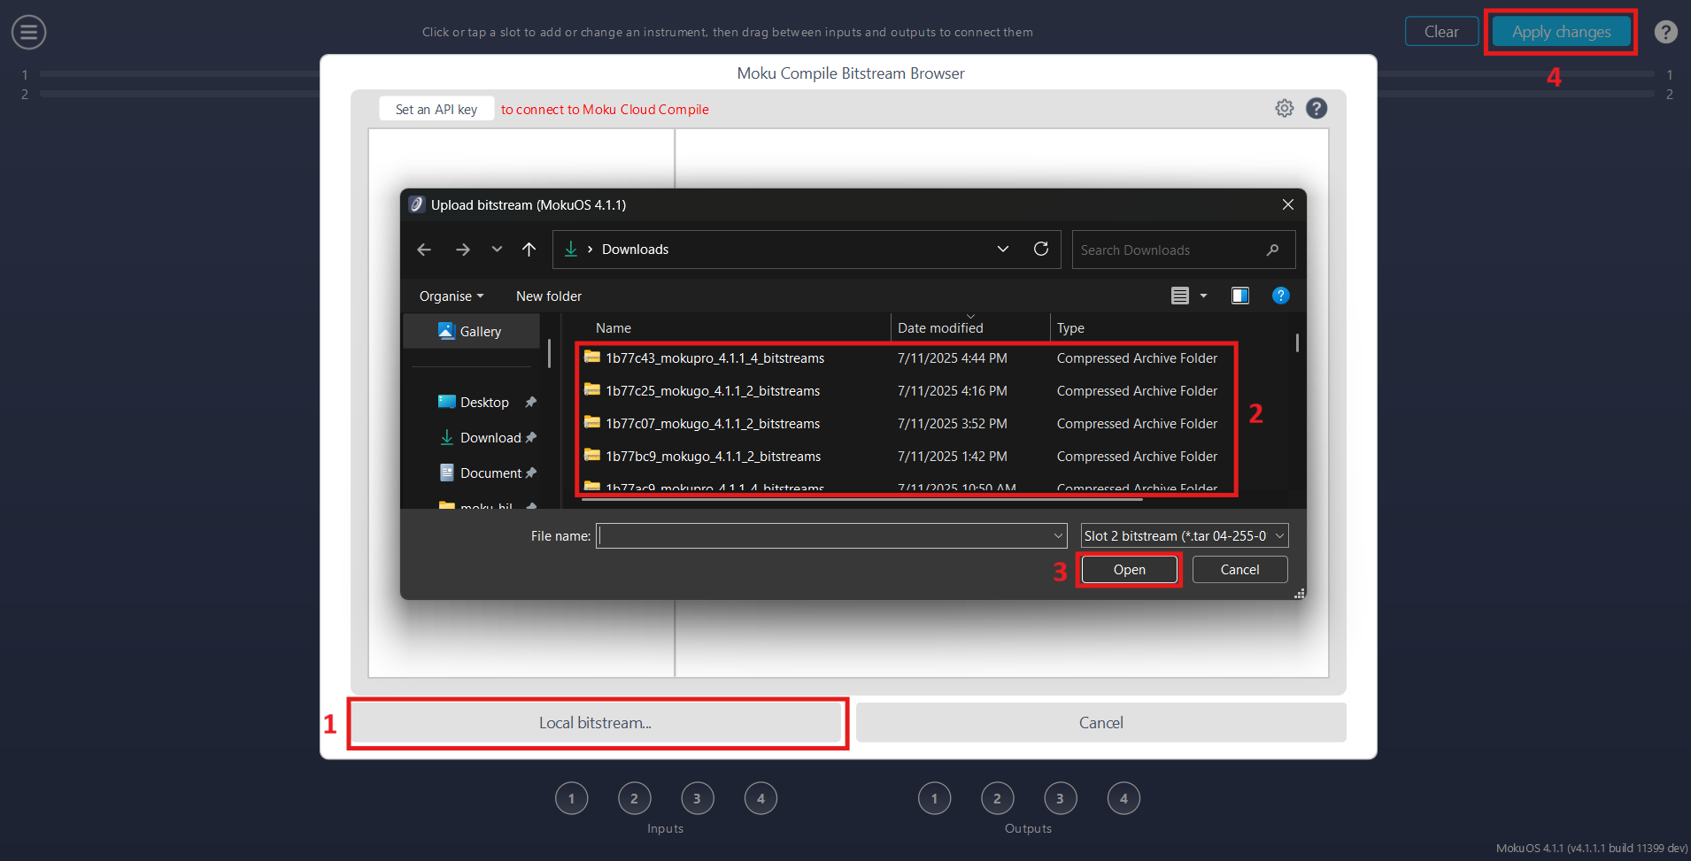Click the File name input field

[x=823, y=536]
